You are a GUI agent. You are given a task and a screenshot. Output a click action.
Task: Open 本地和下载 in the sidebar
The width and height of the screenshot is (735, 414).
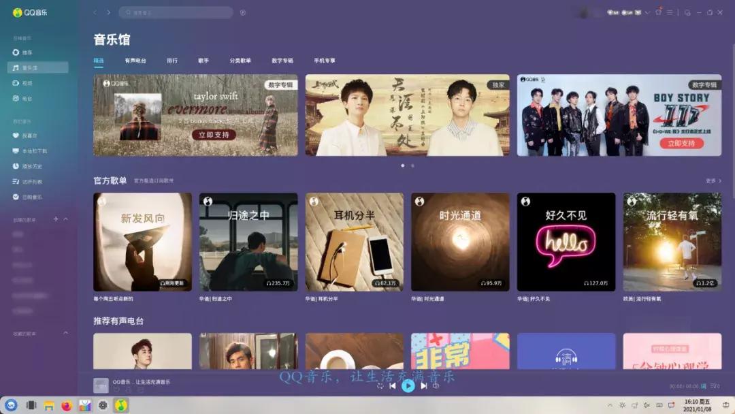point(29,151)
